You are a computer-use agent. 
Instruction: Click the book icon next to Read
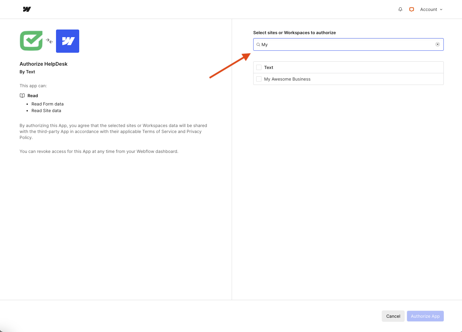pos(22,96)
